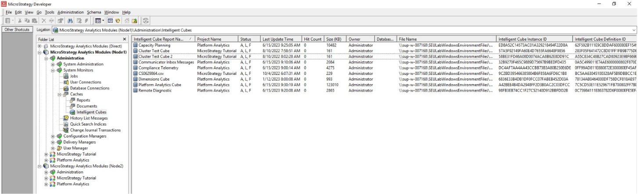638x194 pixels.
Task: Click the cube icon beside Dimensions Cube
Action: pos(136,79)
